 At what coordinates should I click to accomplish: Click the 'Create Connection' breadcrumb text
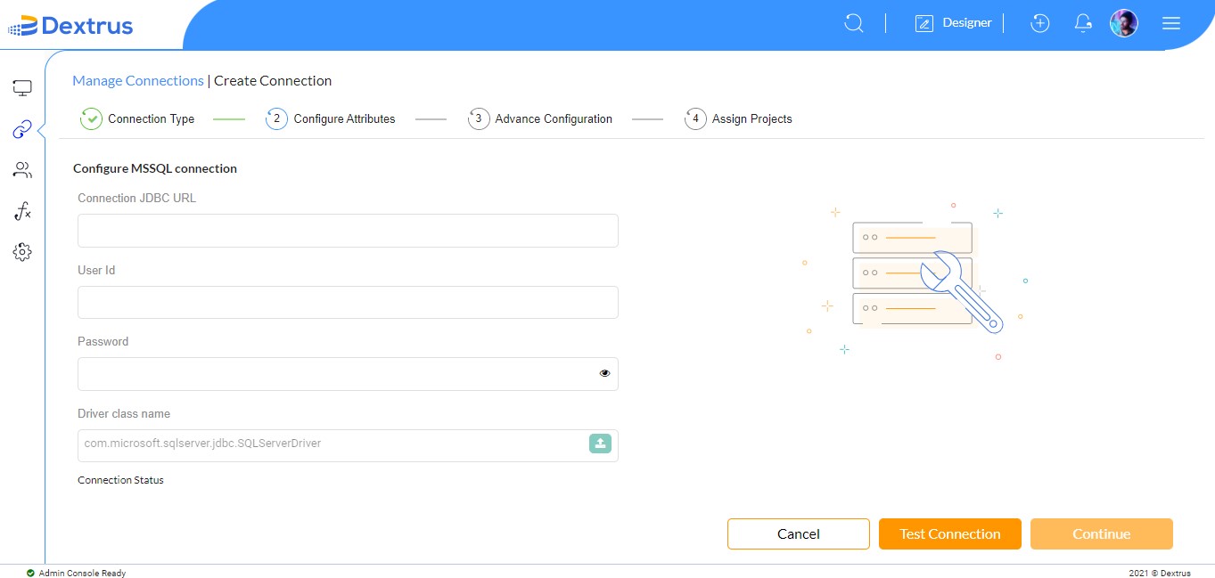pyautogui.click(x=273, y=81)
